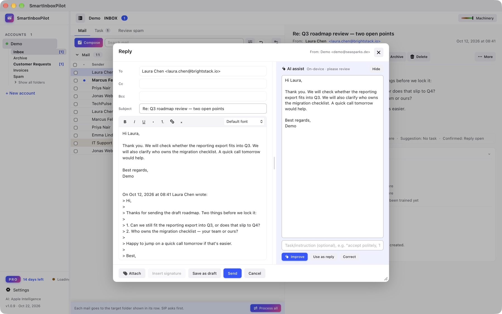Image resolution: width=502 pixels, height=314 pixels.
Task: Click the split divider between editor and AI assist
Action: pos(274,163)
